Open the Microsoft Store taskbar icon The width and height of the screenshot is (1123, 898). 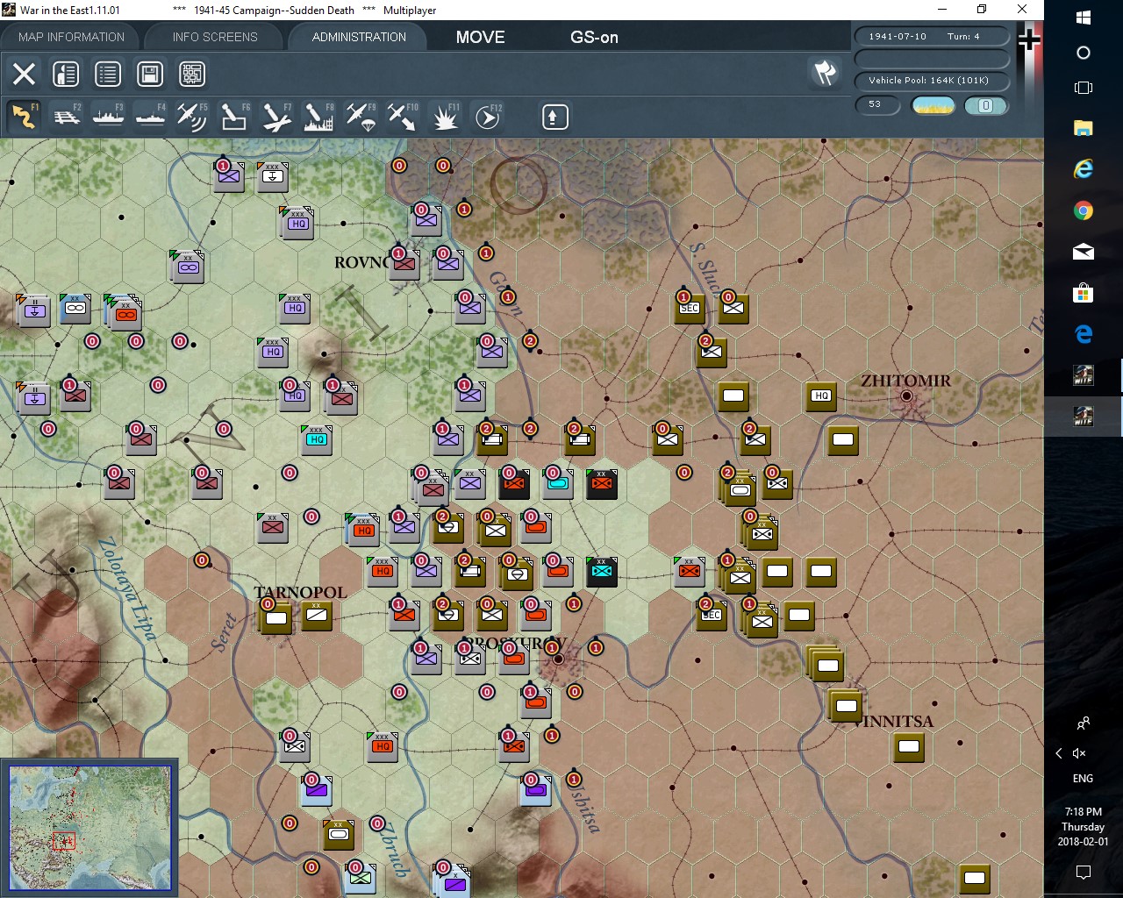point(1084,293)
